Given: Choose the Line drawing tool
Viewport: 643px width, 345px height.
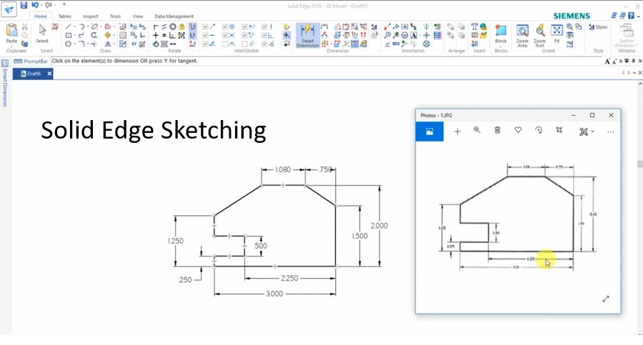Looking at the screenshot, I should tap(68, 26).
